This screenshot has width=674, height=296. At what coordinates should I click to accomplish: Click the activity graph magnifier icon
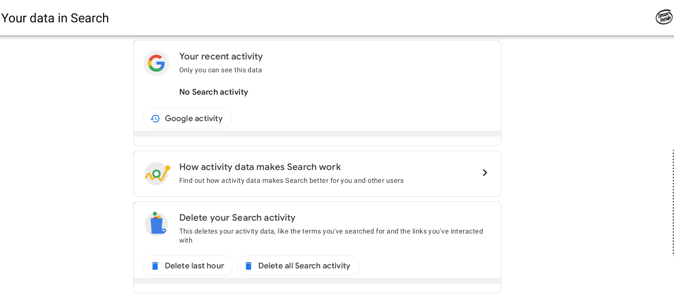[x=157, y=174]
